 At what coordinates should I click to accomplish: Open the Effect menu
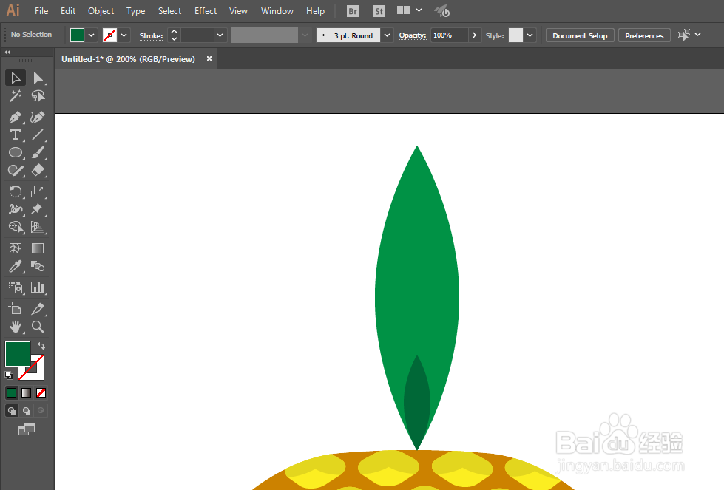coord(205,10)
